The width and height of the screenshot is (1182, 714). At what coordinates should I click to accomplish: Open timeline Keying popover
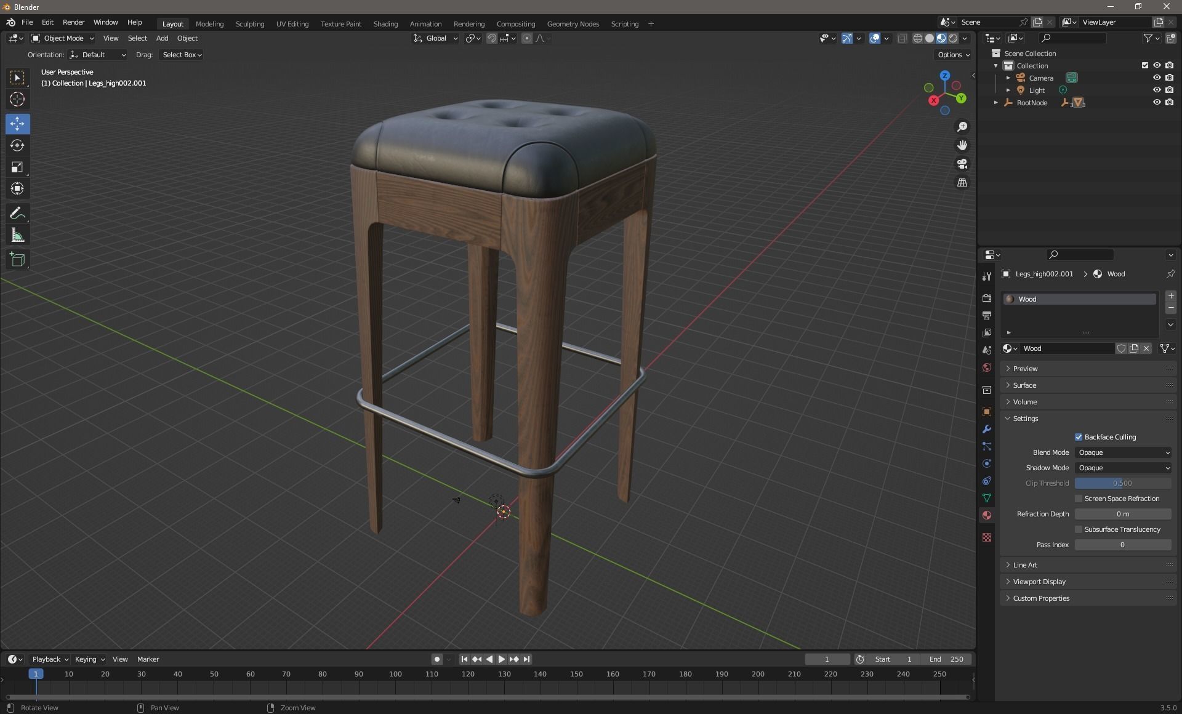point(89,659)
